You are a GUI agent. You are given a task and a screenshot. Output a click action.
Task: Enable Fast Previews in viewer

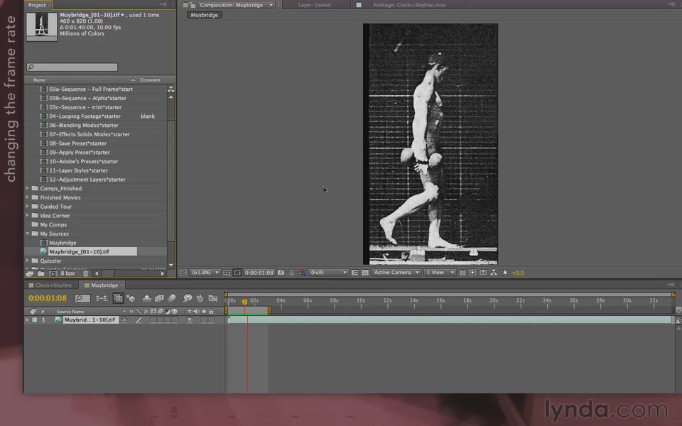coord(473,273)
